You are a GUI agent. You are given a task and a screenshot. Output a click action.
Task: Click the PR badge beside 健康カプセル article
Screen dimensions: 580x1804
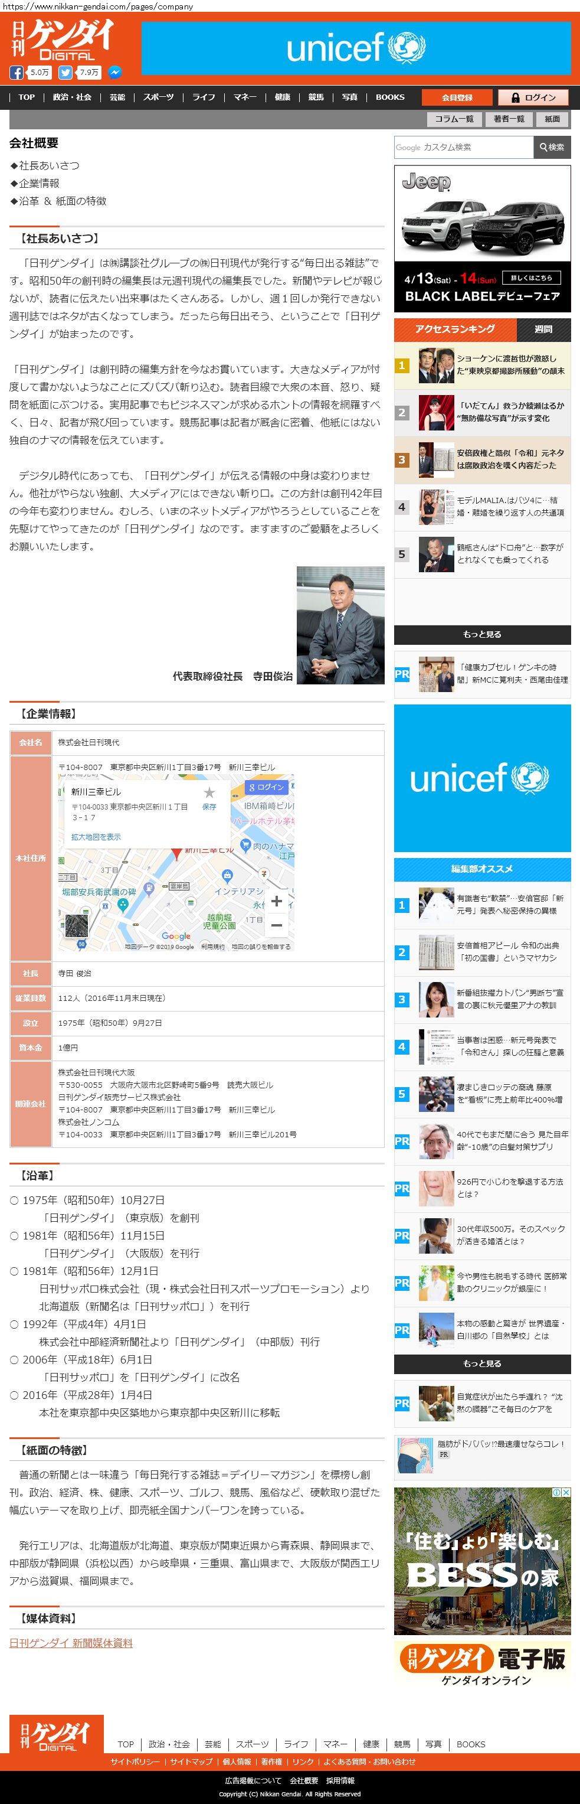402,674
